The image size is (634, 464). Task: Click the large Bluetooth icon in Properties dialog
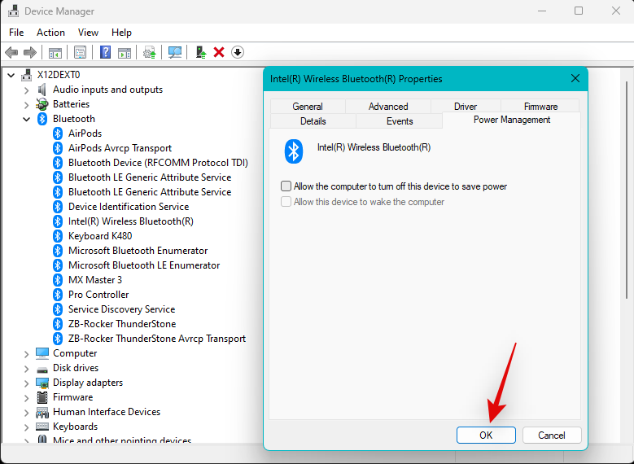click(294, 151)
